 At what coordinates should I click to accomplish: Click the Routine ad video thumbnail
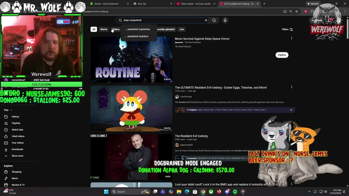point(131,60)
